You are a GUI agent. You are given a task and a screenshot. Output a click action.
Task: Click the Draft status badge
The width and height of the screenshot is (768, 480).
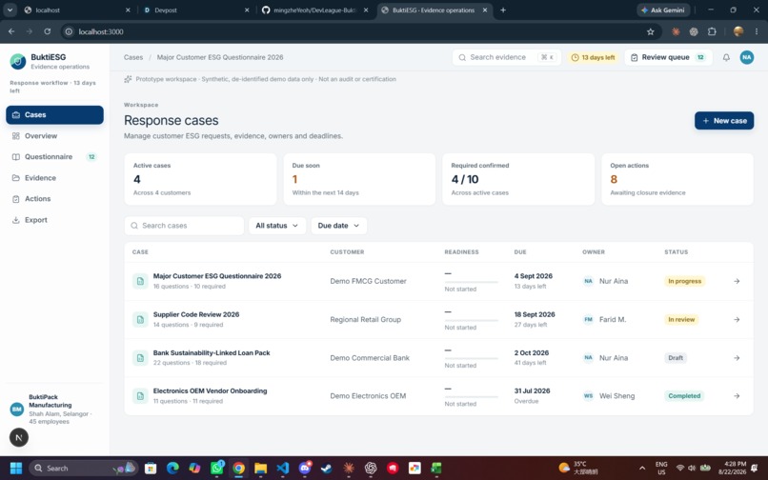click(676, 358)
